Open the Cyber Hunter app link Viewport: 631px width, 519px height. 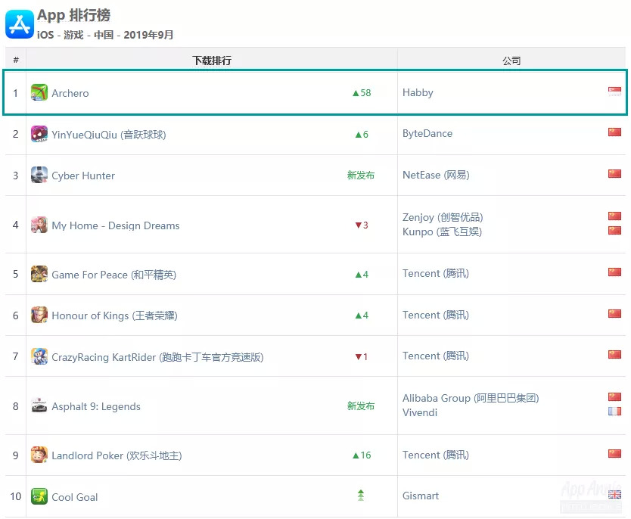(83, 176)
